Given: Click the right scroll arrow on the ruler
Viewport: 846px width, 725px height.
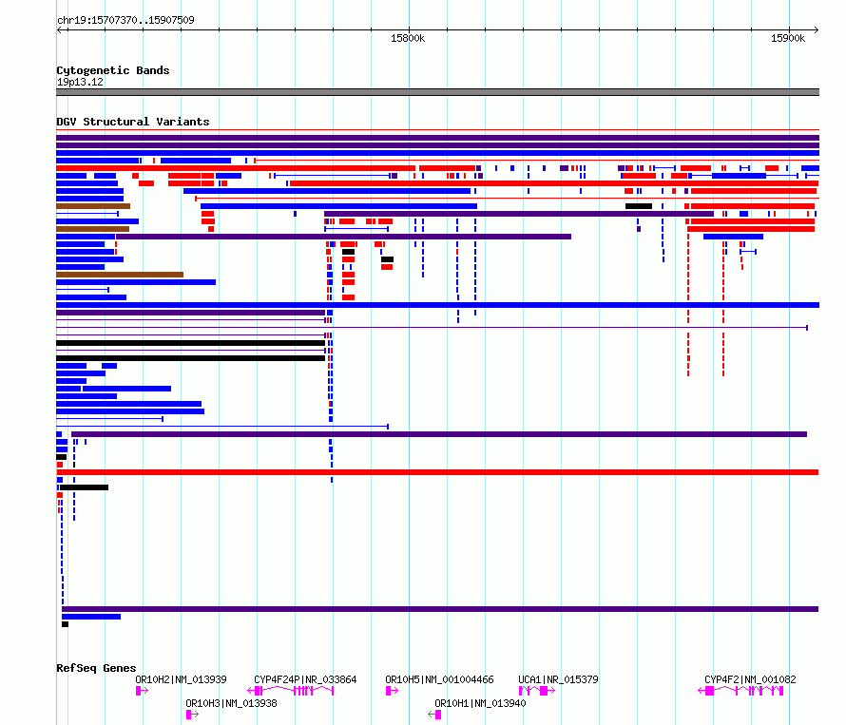Looking at the screenshot, I should 816,29.
